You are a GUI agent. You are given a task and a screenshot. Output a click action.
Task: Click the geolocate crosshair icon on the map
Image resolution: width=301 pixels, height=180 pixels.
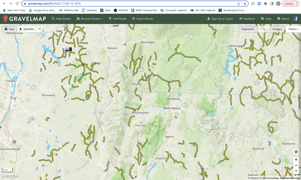tap(296, 152)
